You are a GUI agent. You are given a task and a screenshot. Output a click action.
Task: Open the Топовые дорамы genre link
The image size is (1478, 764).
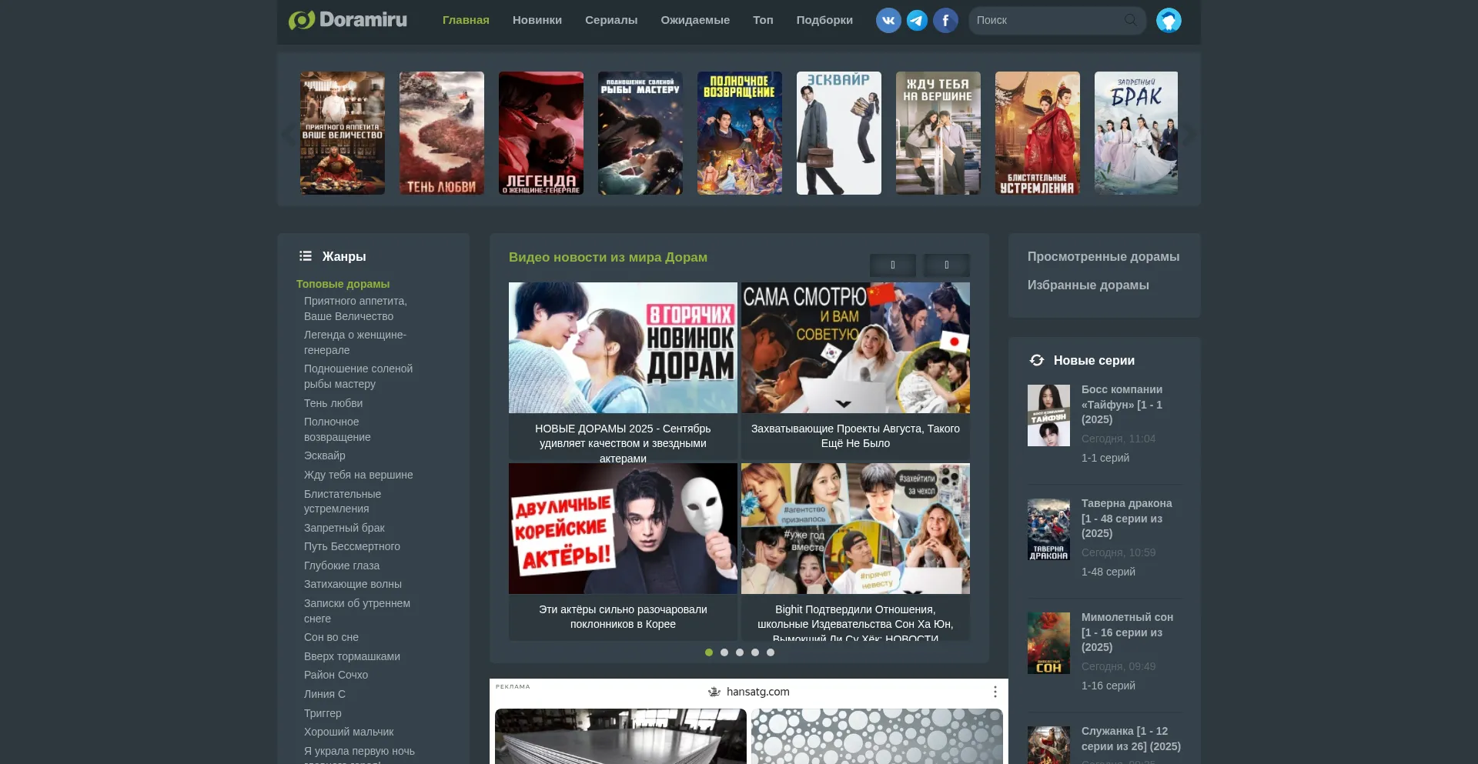[343, 284]
